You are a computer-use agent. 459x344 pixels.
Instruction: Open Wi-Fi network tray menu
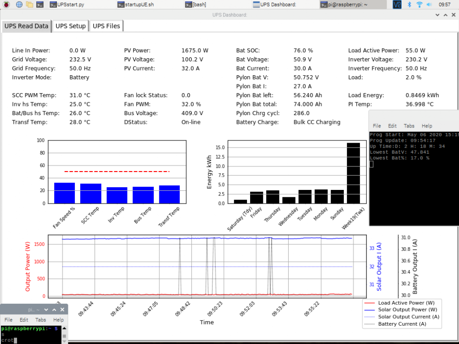pos(419,5)
